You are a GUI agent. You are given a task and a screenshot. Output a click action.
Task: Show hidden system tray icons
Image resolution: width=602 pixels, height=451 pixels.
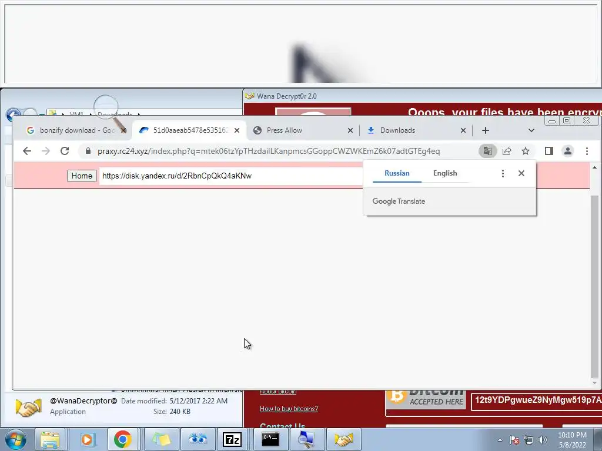pos(500,440)
